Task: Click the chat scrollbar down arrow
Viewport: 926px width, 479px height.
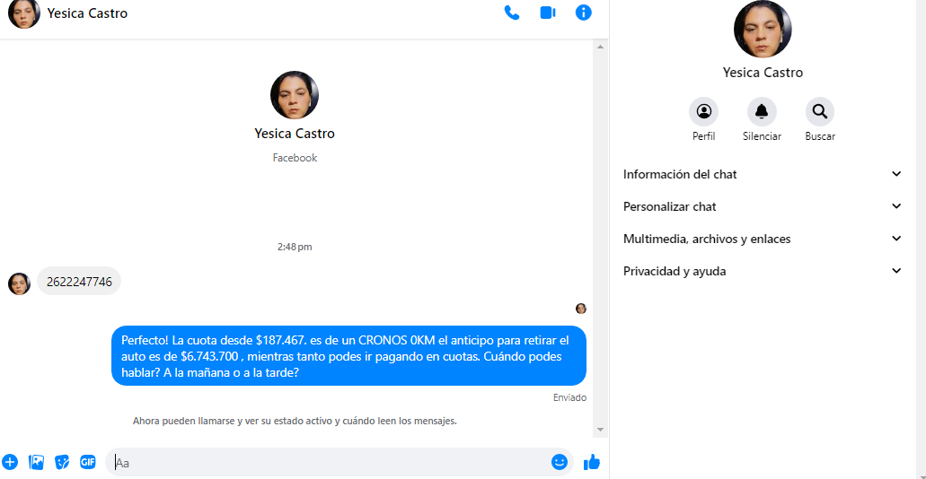Action: pyautogui.click(x=601, y=431)
